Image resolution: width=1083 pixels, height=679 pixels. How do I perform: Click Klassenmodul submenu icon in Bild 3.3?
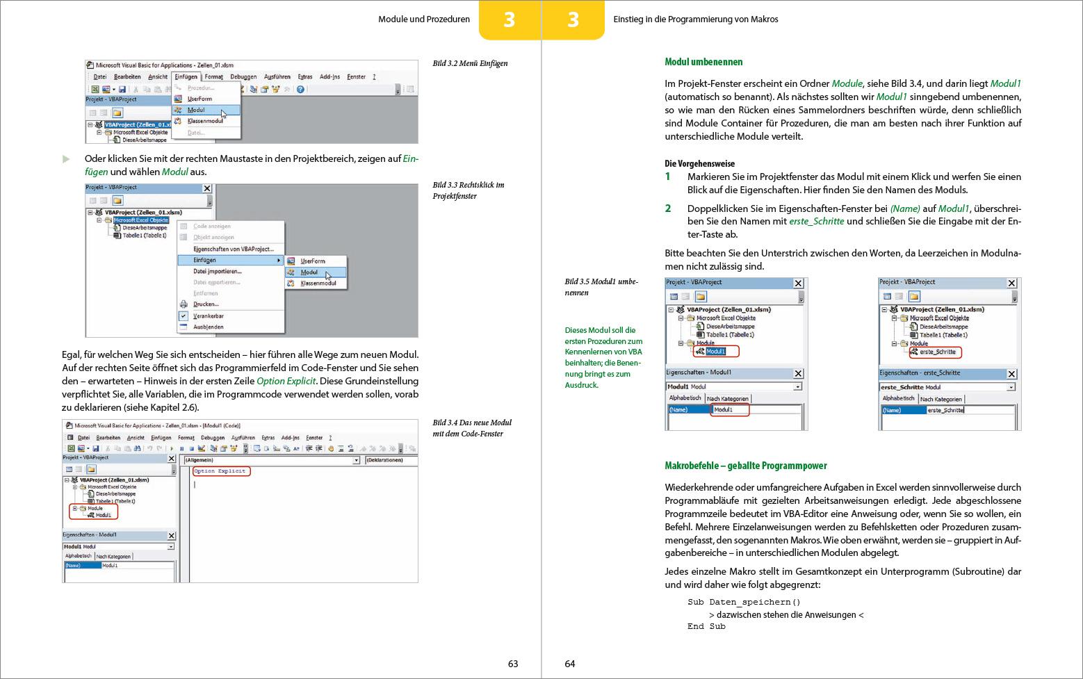(291, 284)
